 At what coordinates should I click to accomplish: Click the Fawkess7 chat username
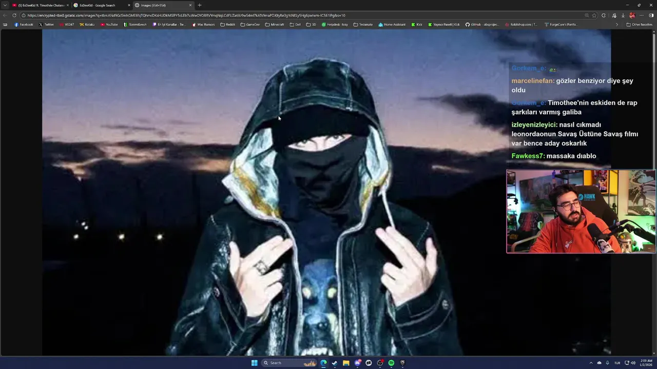tap(528, 156)
